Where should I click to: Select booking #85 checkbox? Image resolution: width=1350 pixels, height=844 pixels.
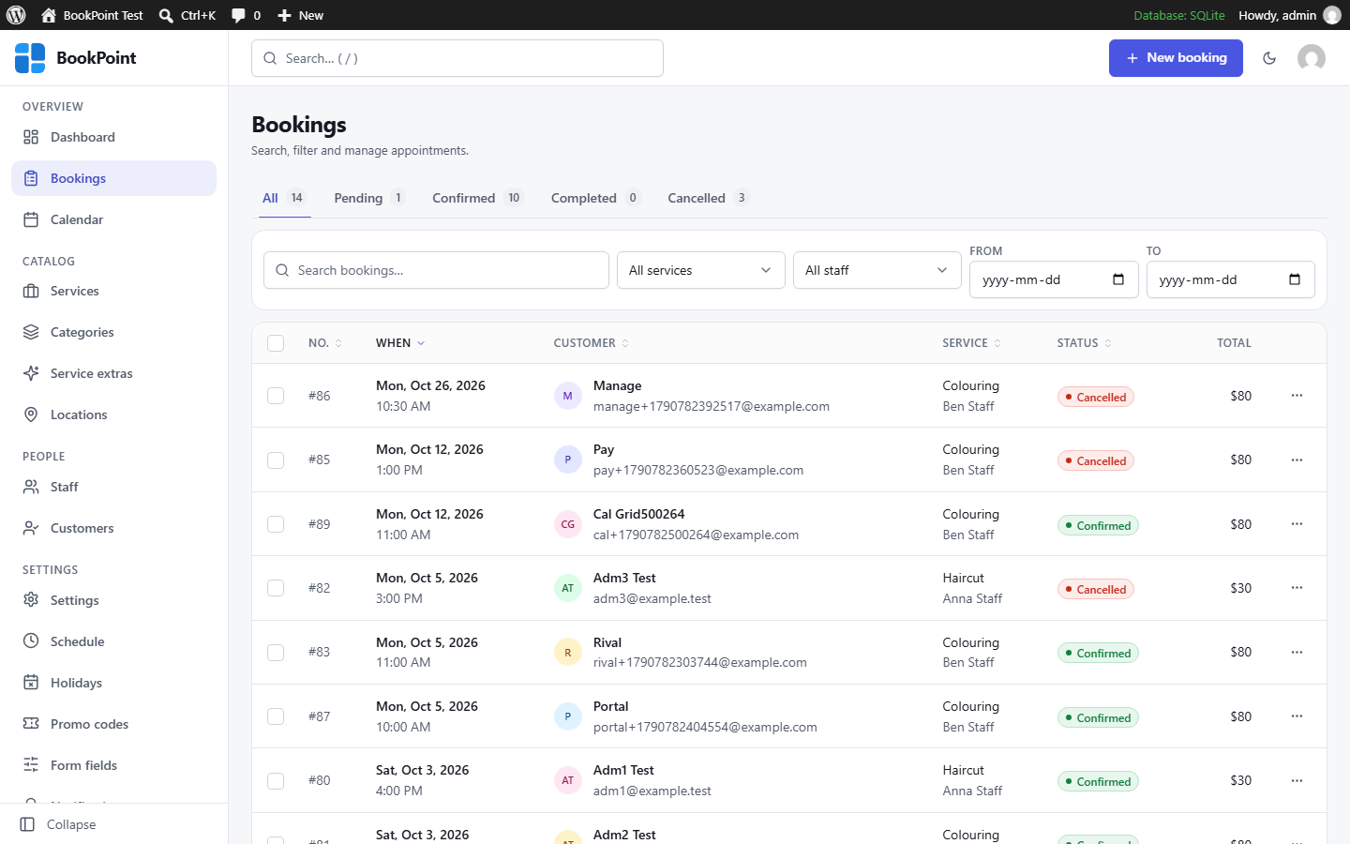click(276, 460)
